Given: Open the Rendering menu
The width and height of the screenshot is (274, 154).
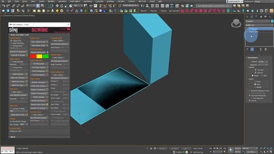Looking at the screenshot, I should pos(88,1).
